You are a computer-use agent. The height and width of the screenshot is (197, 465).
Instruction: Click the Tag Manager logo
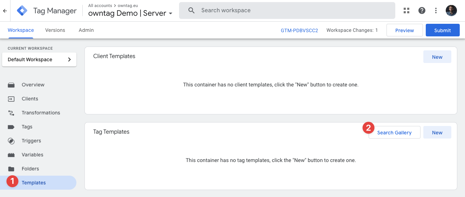[x=22, y=11]
